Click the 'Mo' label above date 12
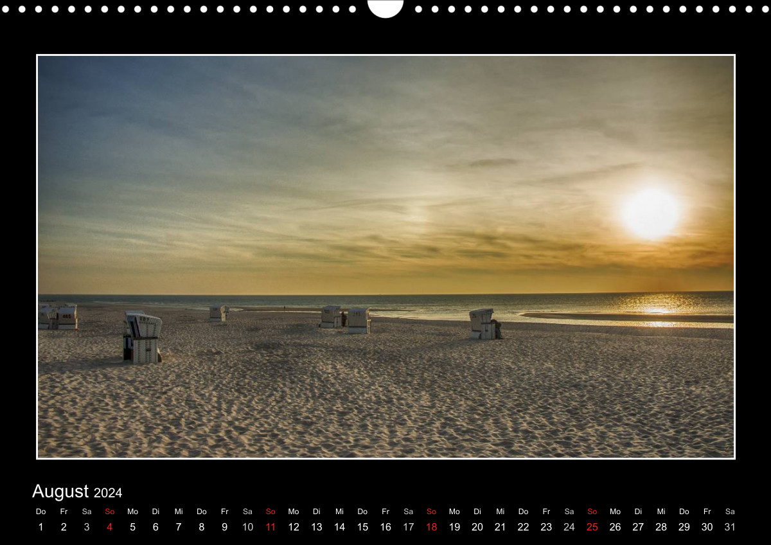The height and width of the screenshot is (545, 771). point(294,512)
